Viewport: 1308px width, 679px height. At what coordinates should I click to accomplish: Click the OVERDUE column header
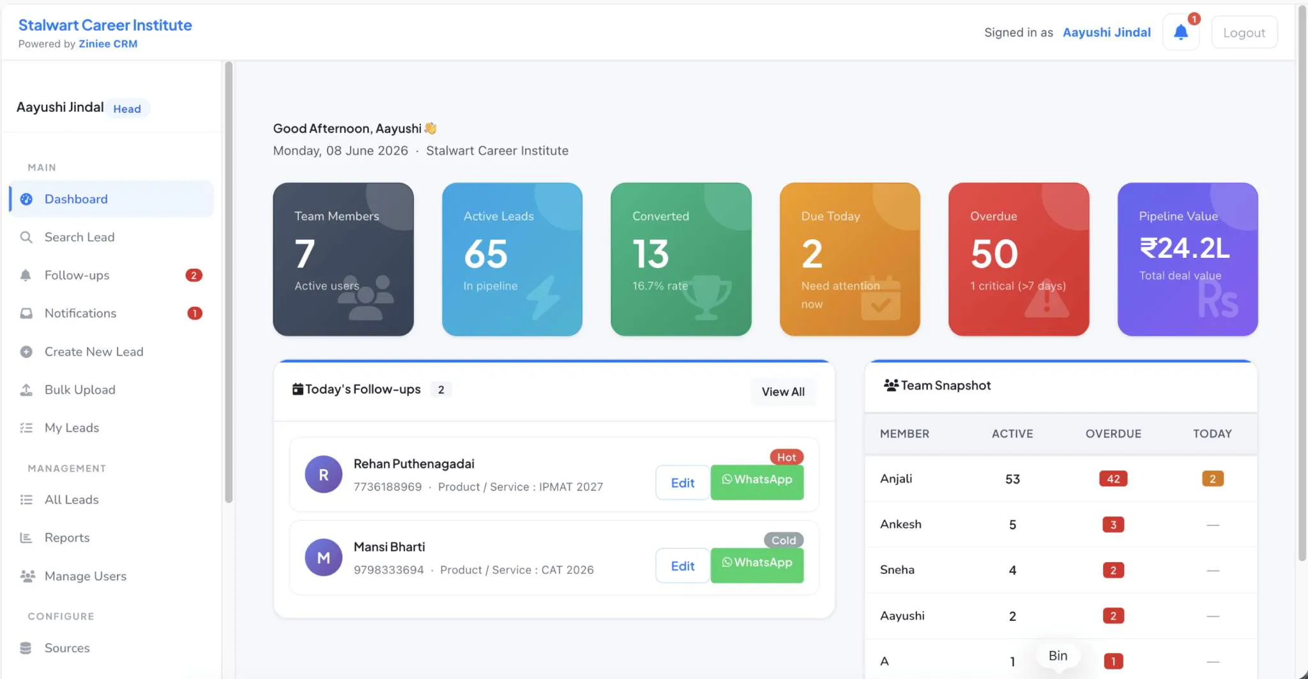point(1113,434)
